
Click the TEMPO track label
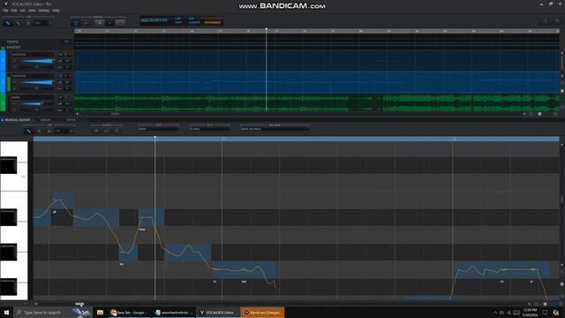(12, 42)
